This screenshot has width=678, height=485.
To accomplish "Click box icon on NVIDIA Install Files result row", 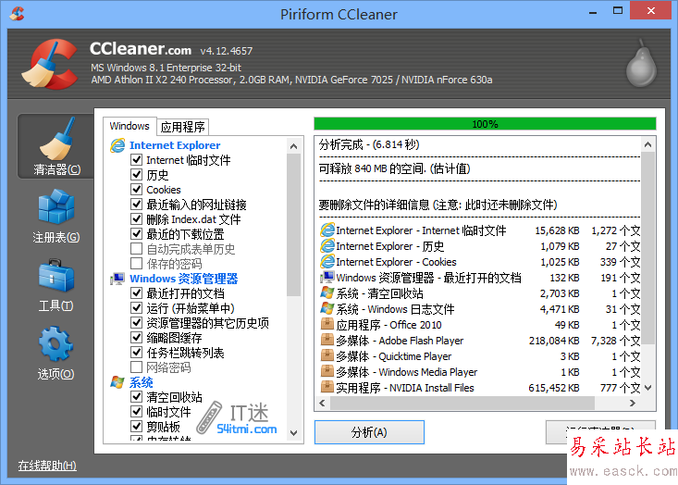I will coord(327,387).
